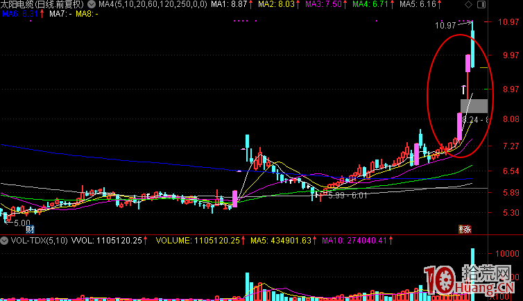Click the 10.97 high price annotation
The width and height of the screenshot is (523, 301).
[445, 26]
